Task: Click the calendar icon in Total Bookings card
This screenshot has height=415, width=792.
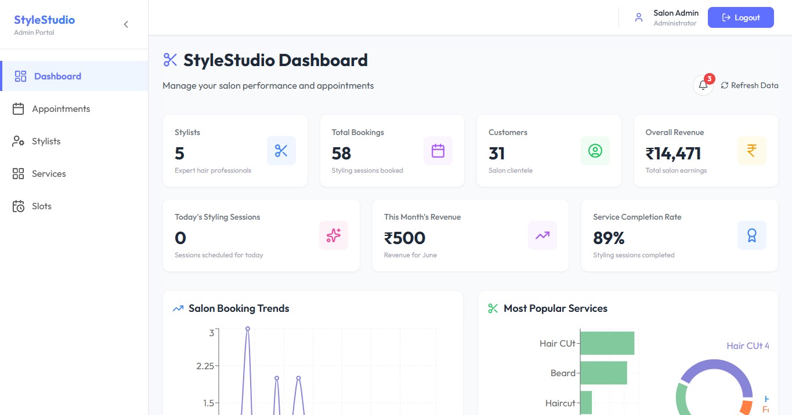Action: click(438, 151)
